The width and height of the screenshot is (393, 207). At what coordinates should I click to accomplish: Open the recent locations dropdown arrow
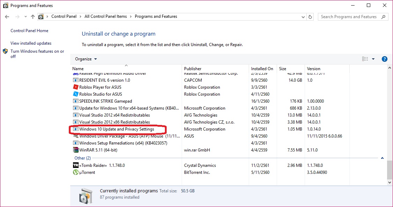coord(26,17)
